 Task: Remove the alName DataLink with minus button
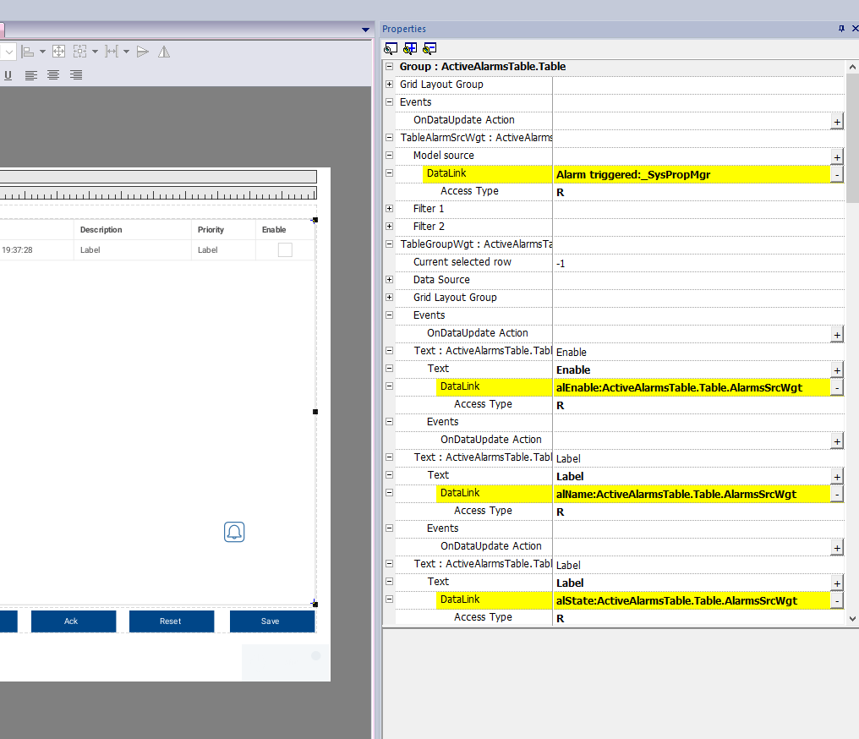click(836, 494)
